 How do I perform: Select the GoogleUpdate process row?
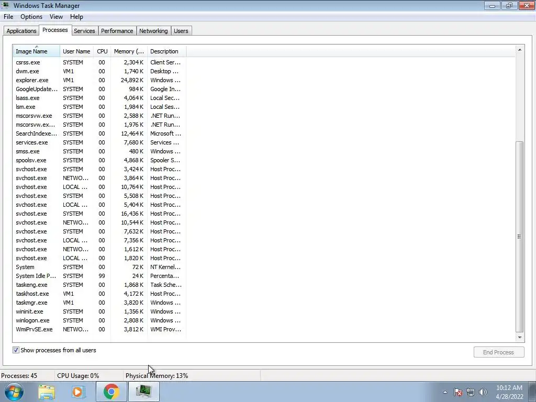click(99, 89)
